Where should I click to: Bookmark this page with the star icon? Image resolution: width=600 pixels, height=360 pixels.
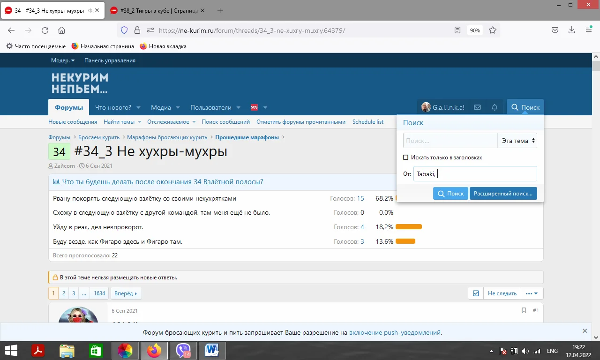click(493, 30)
